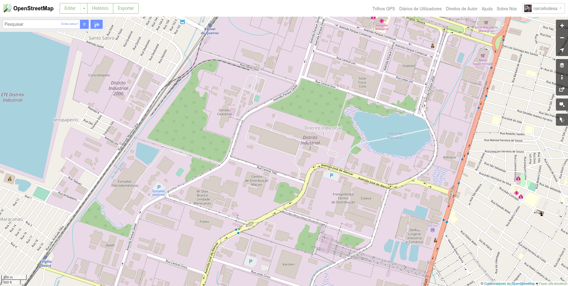The image size is (568, 286).
Task: Click the Assaí Atacadista shop icon
Action: (486, 22)
